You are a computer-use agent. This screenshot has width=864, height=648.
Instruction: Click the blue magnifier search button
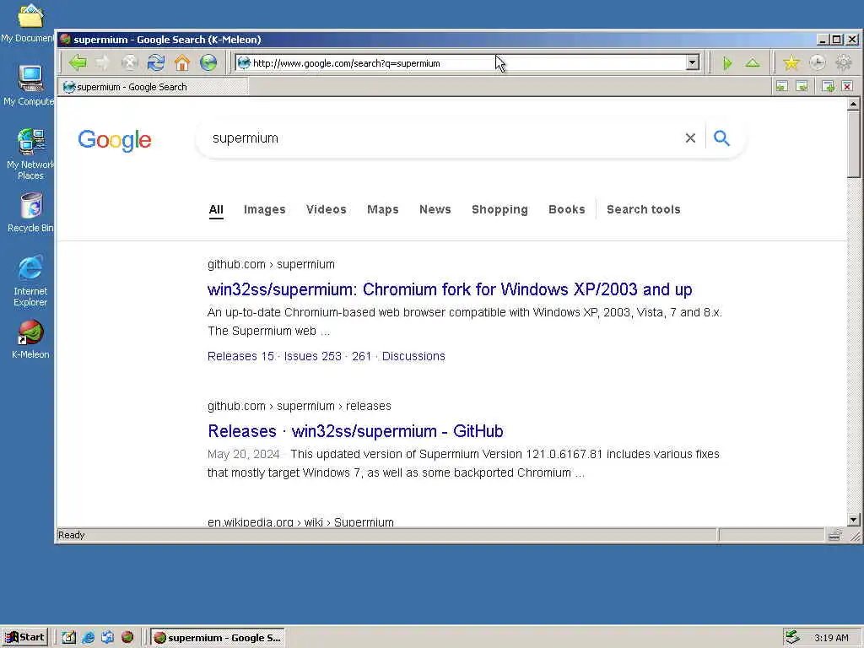click(721, 138)
